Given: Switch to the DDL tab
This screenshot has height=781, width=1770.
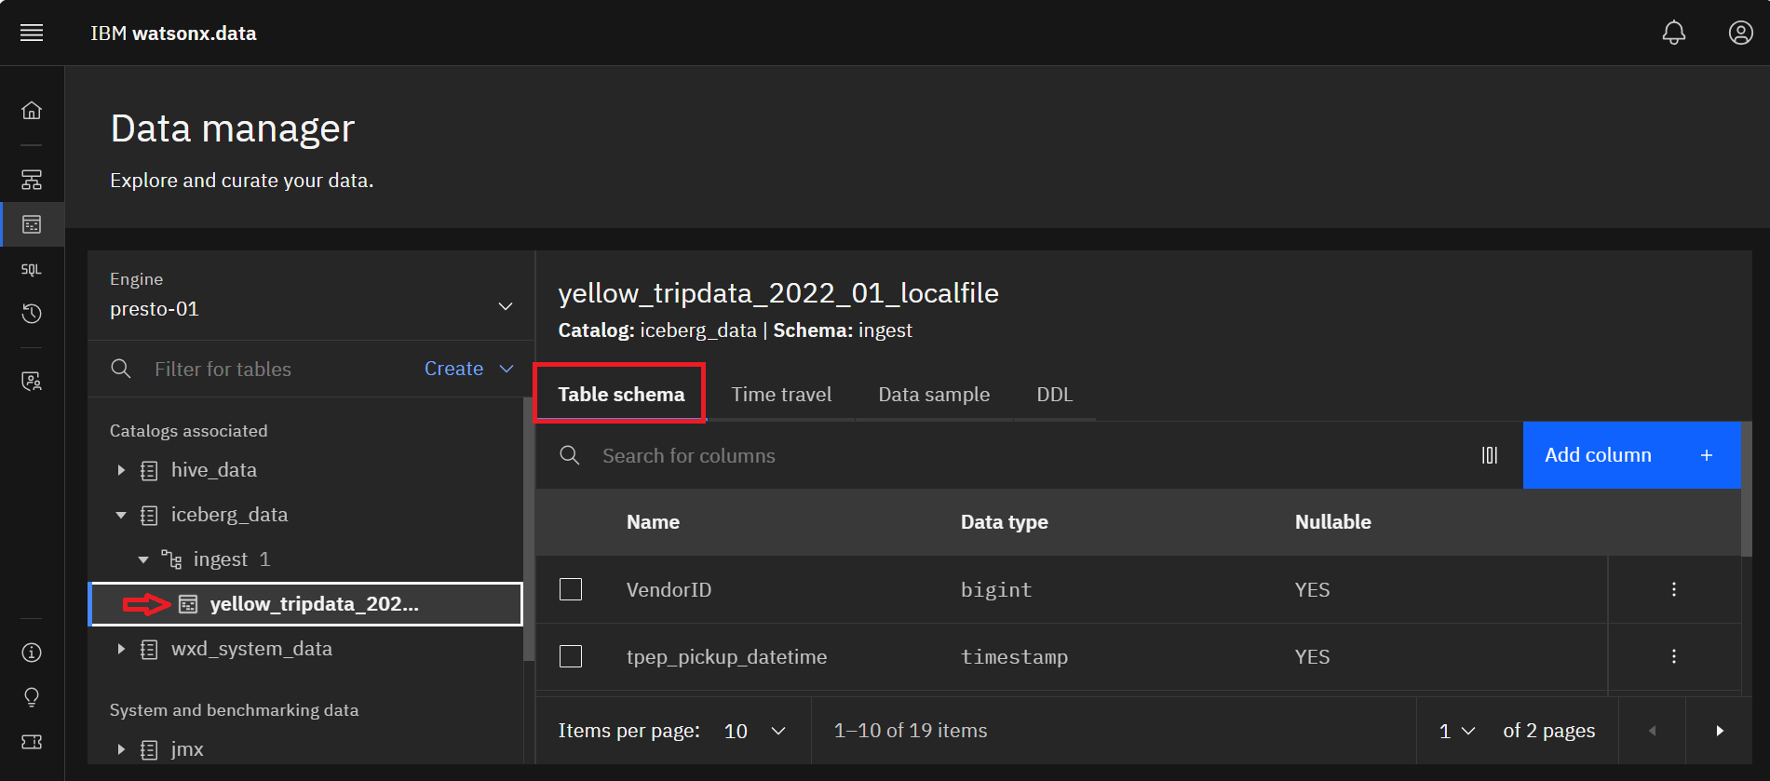Looking at the screenshot, I should tap(1055, 395).
